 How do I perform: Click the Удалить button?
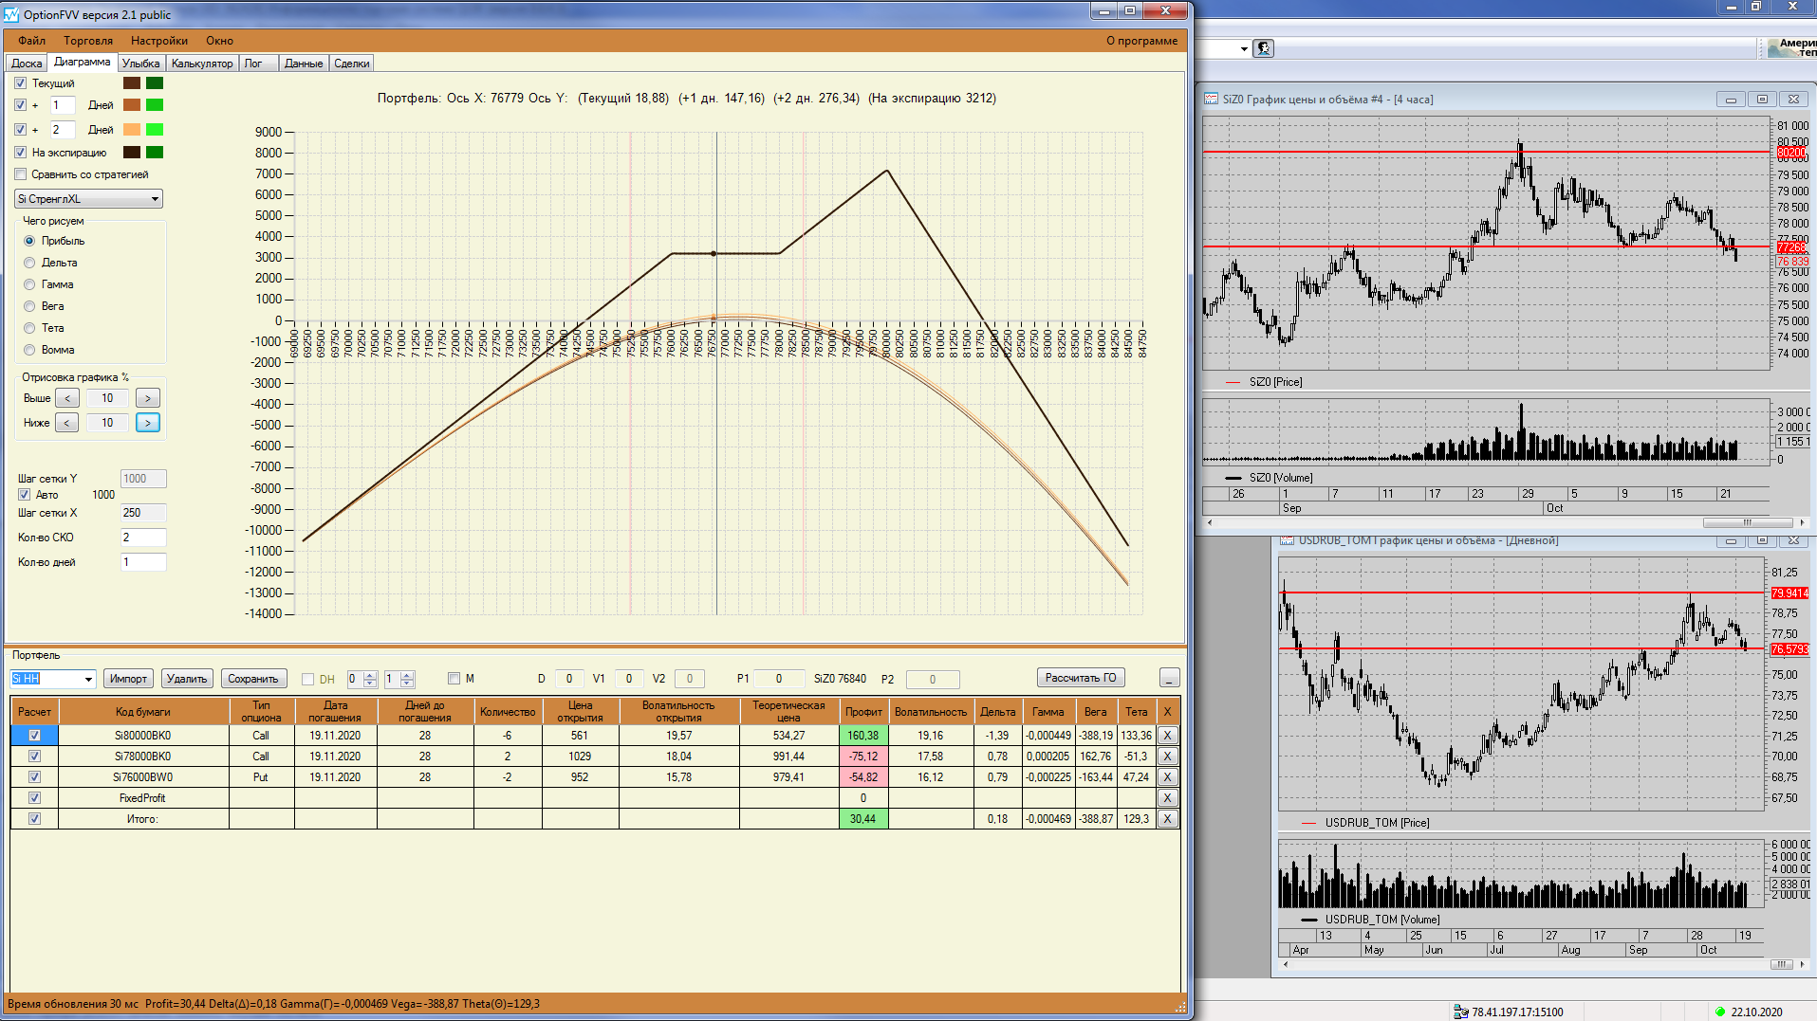coord(187,679)
